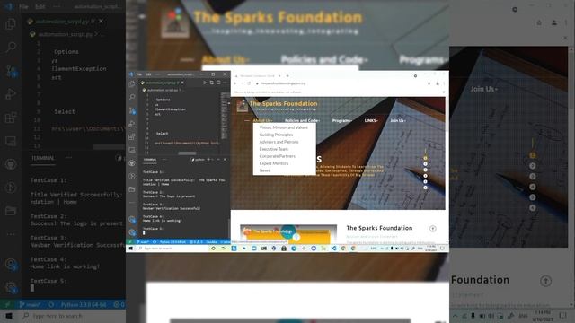The image size is (575, 323).
Task: Run the Python file with play button
Action: coord(205,83)
